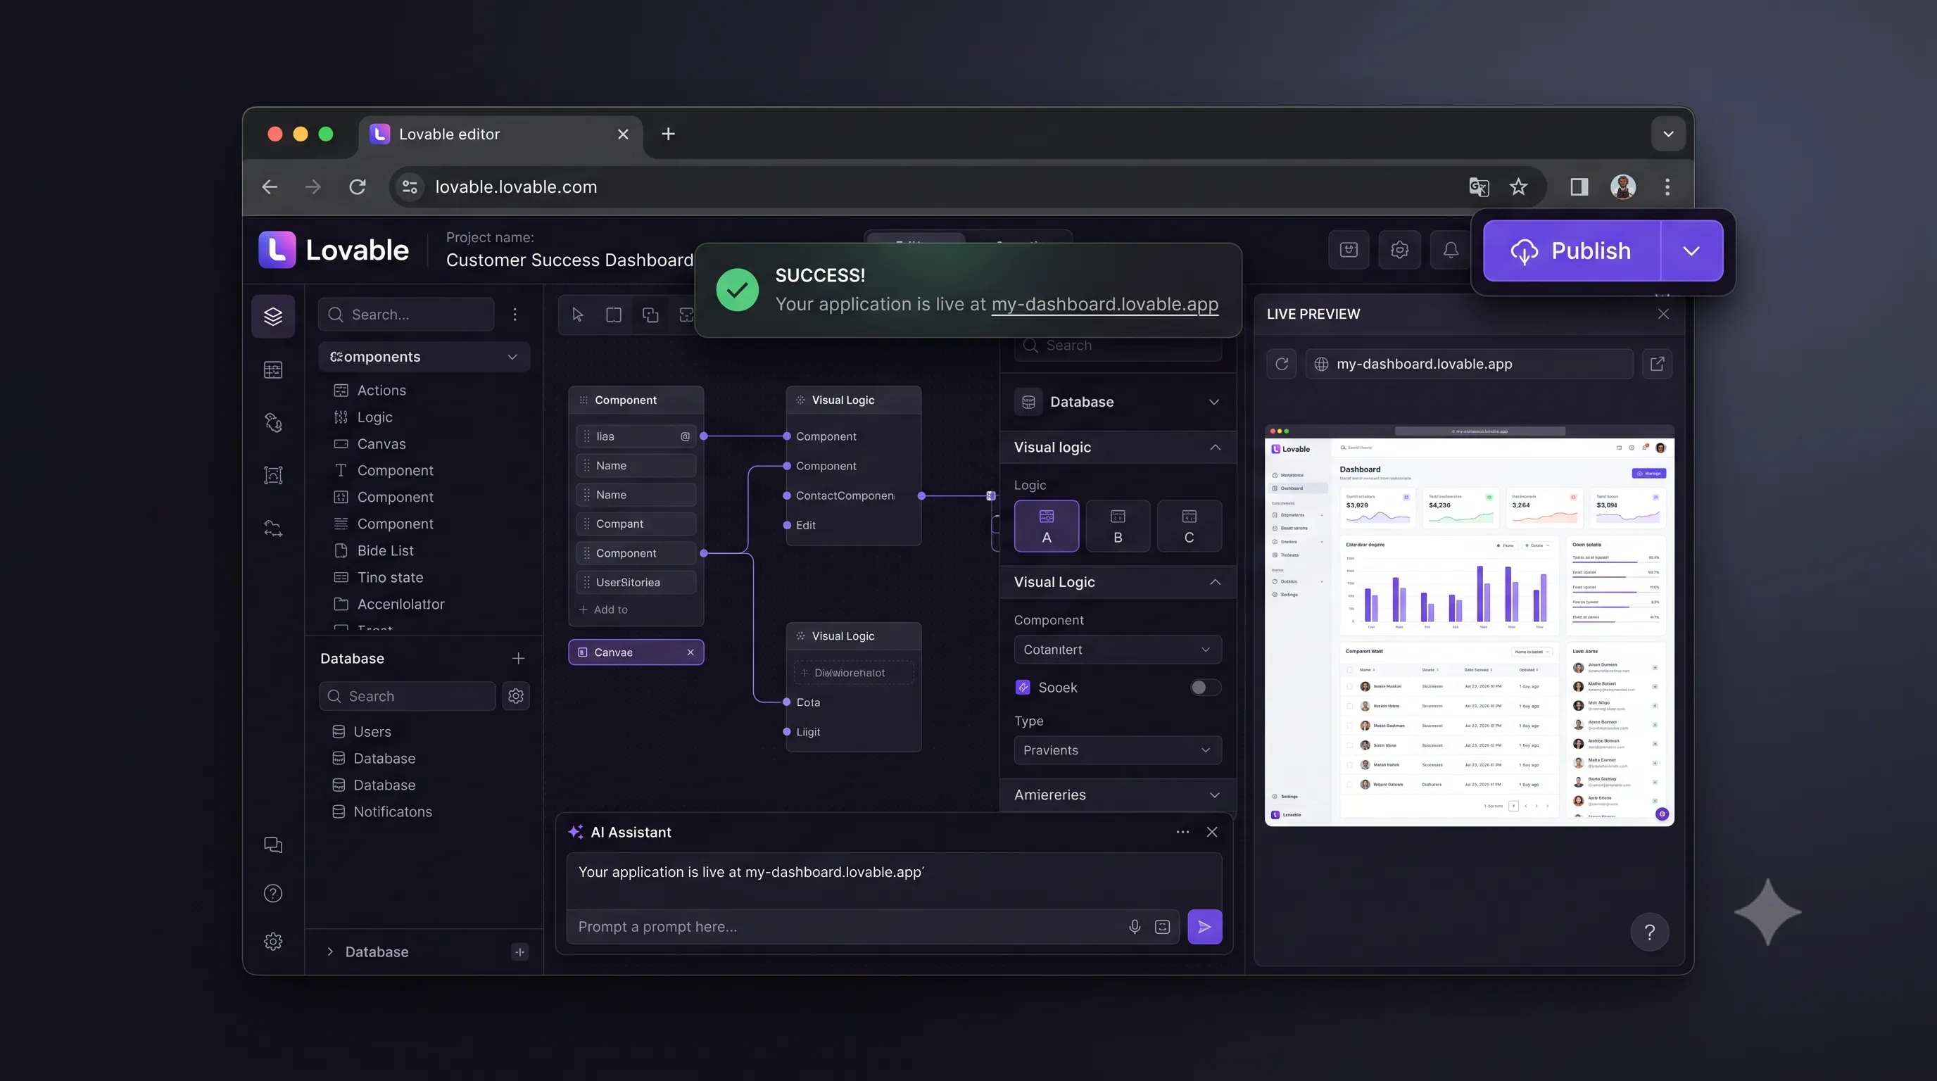Screen dimensions: 1937x1081
Task: Open the Pravients type dropdown
Action: point(1118,750)
